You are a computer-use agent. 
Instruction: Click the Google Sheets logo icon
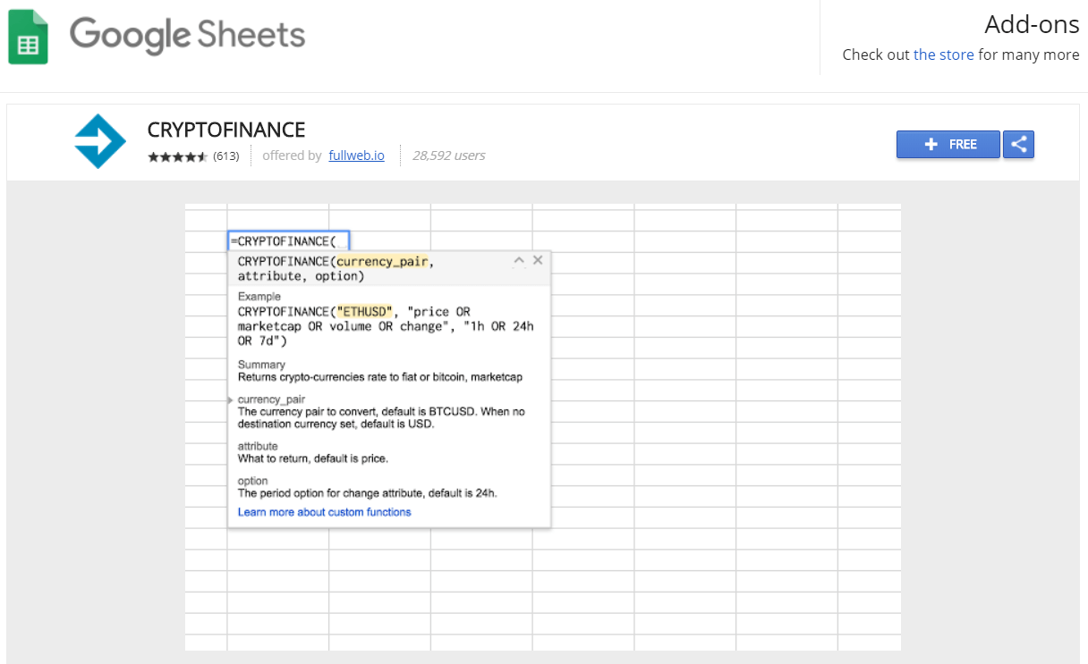pyautogui.click(x=29, y=37)
